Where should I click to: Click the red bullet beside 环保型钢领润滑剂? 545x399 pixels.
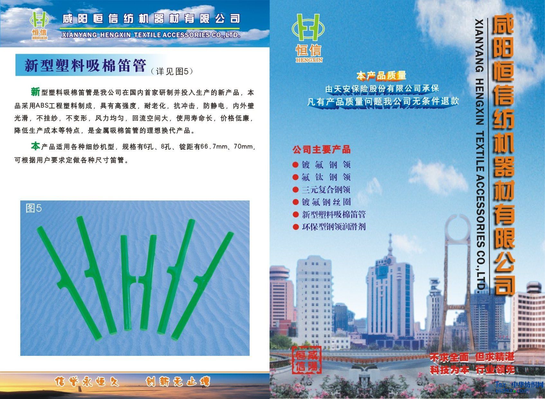[x=295, y=227]
